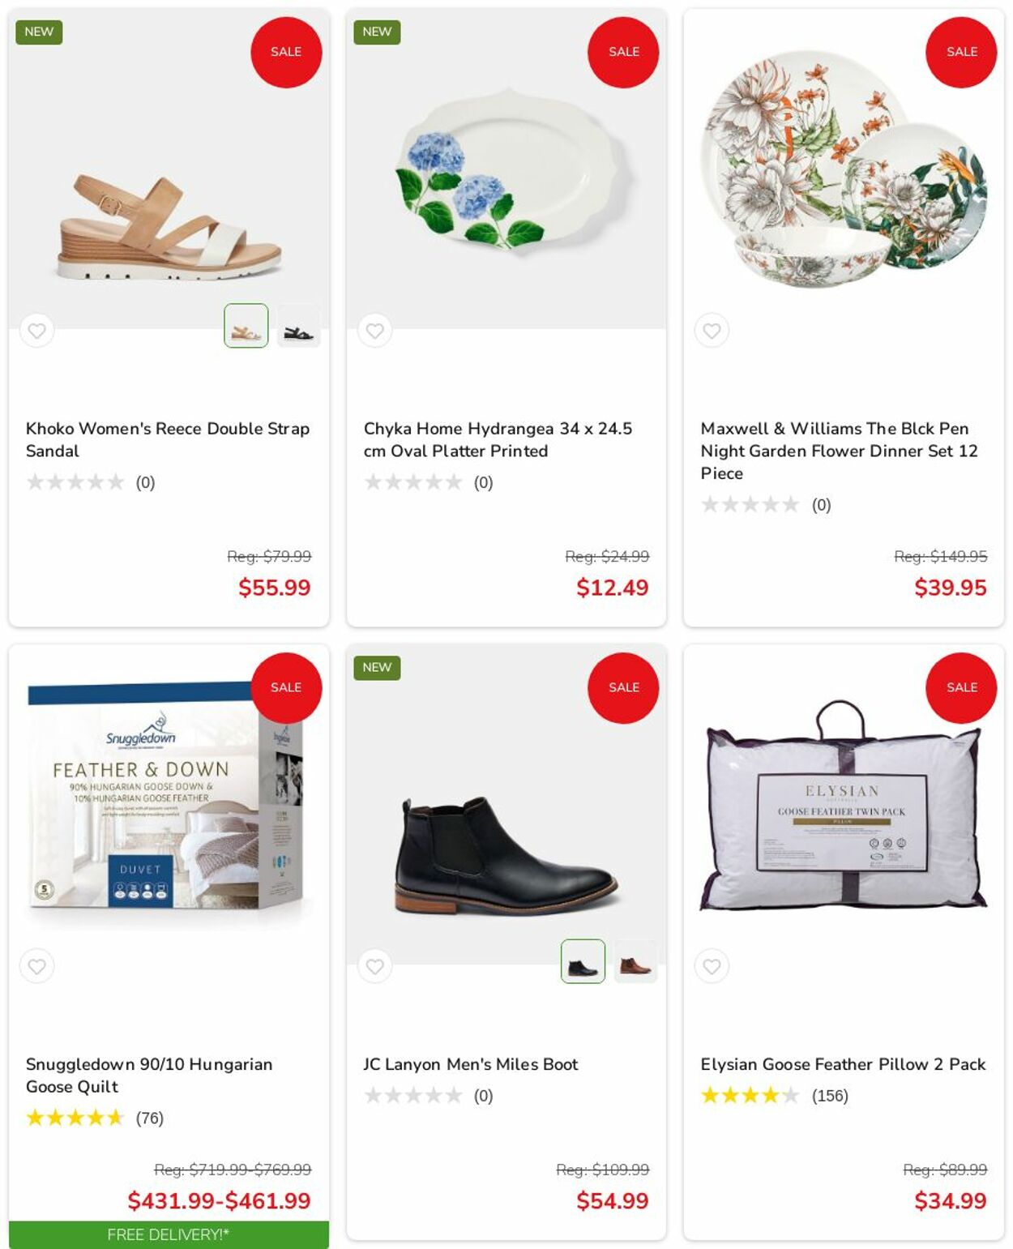
Task: Save Snuggledown goose quilt to wishlist
Action: click(x=37, y=966)
